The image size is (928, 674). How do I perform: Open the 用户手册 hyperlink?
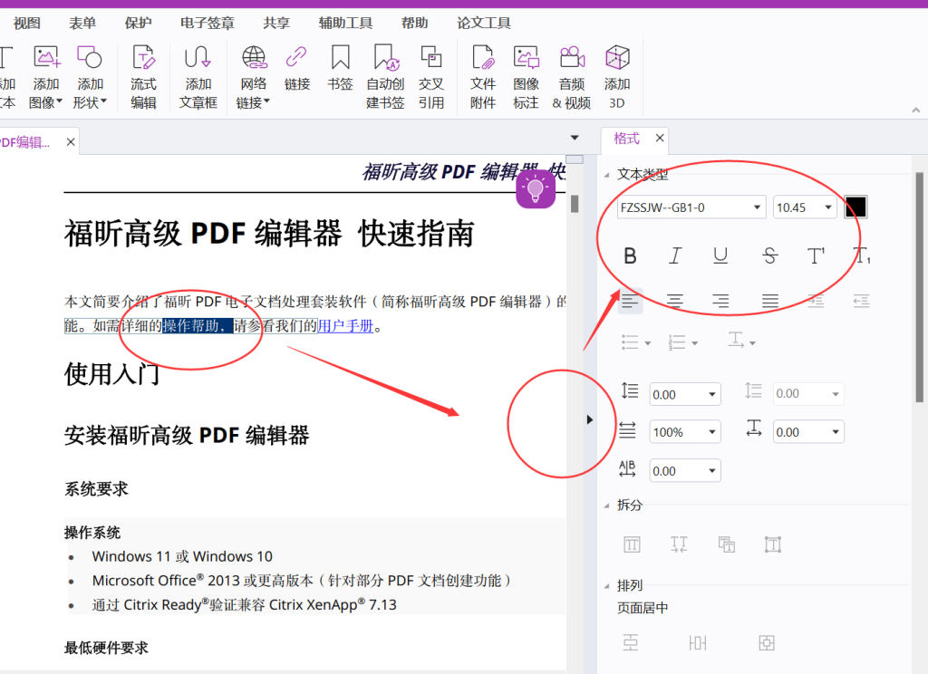pyautogui.click(x=345, y=326)
